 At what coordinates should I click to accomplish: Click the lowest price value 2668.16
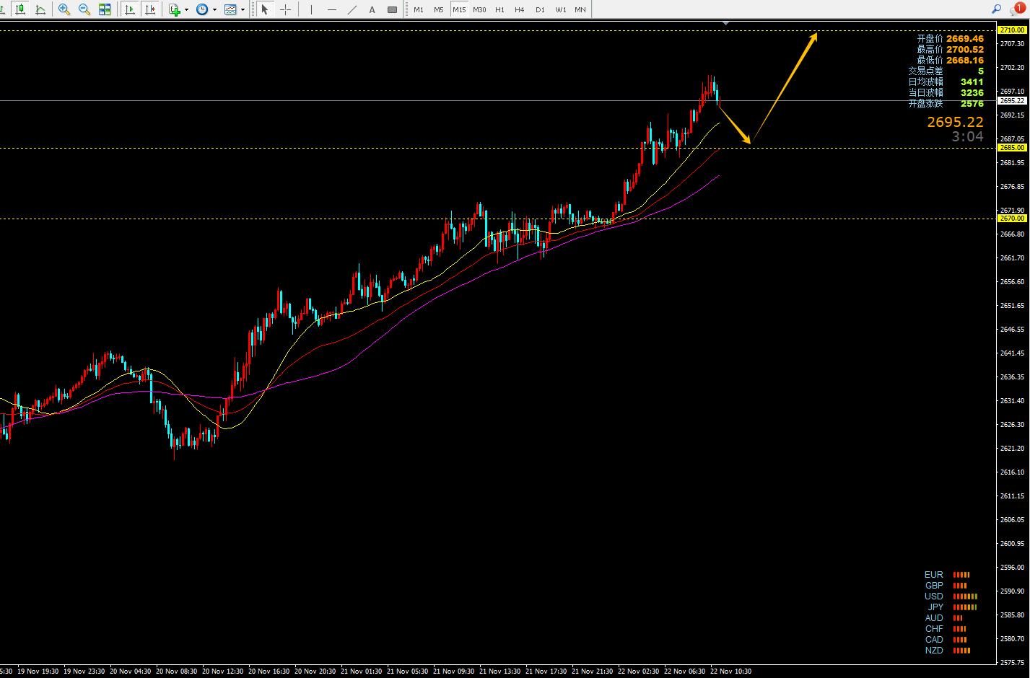coord(965,60)
